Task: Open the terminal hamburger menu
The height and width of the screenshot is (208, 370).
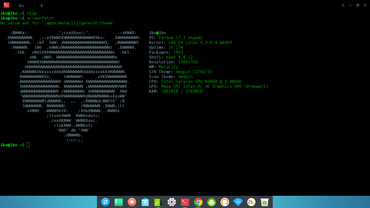Action: (343, 5)
